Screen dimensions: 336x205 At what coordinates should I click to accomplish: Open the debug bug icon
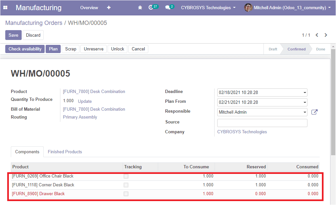140,8
